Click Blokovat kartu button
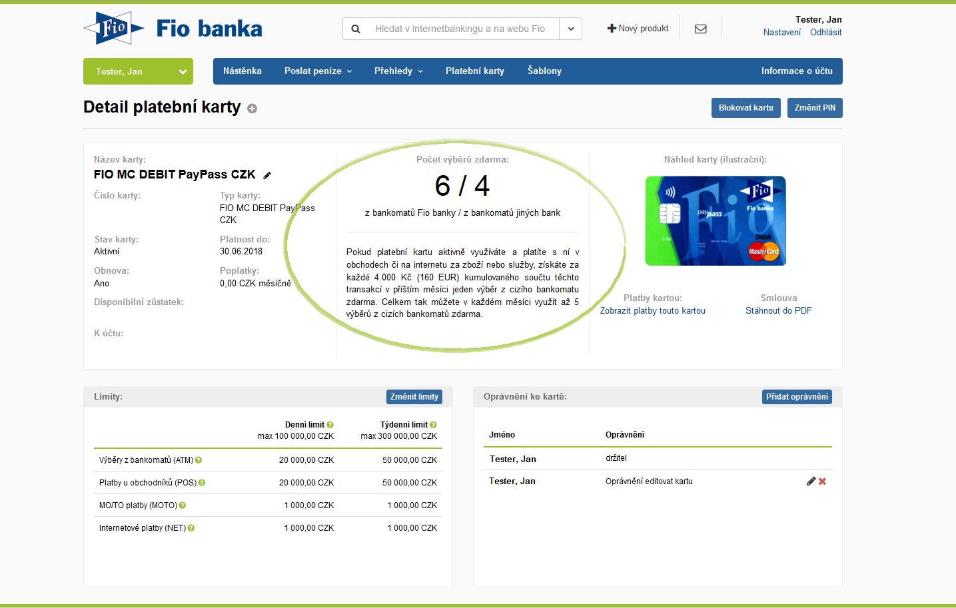Screen dimensions: 956x608 click(746, 108)
